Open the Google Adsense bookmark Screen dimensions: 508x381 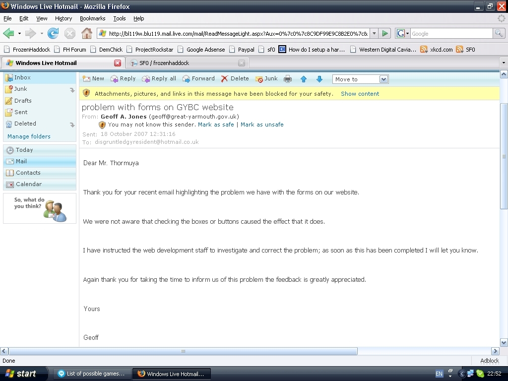tap(201, 50)
